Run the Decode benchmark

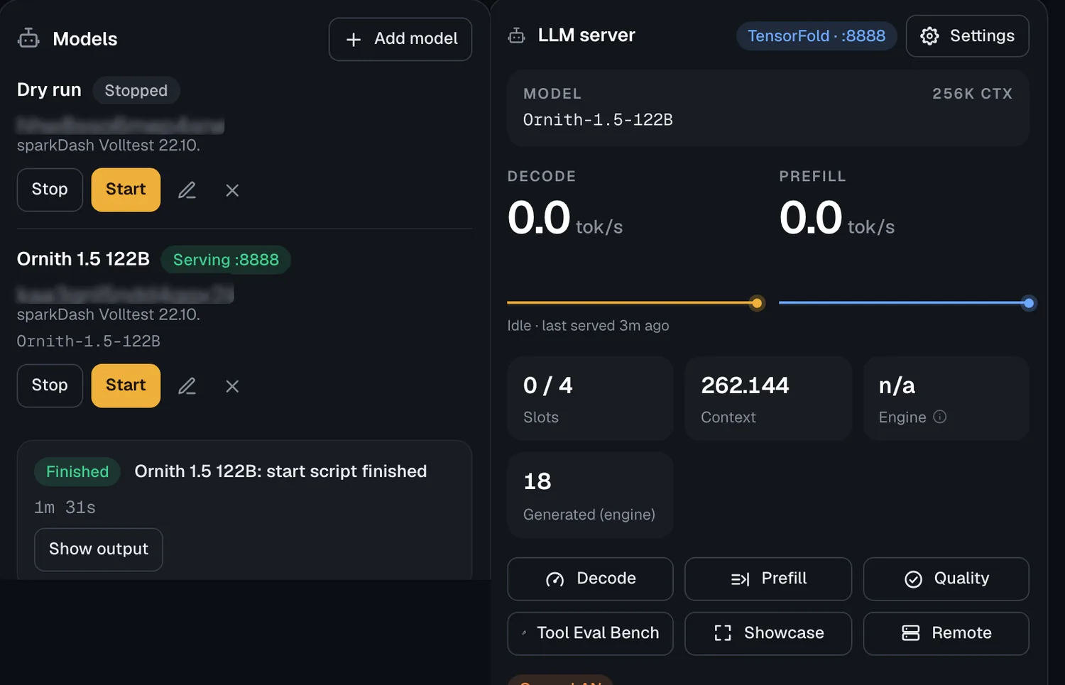click(x=590, y=579)
